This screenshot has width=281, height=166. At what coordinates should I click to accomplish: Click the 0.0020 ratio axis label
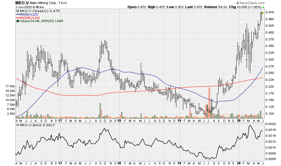[x=270, y=124]
